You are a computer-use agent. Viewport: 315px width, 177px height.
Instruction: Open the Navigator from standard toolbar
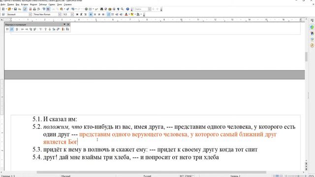point(106,9)
